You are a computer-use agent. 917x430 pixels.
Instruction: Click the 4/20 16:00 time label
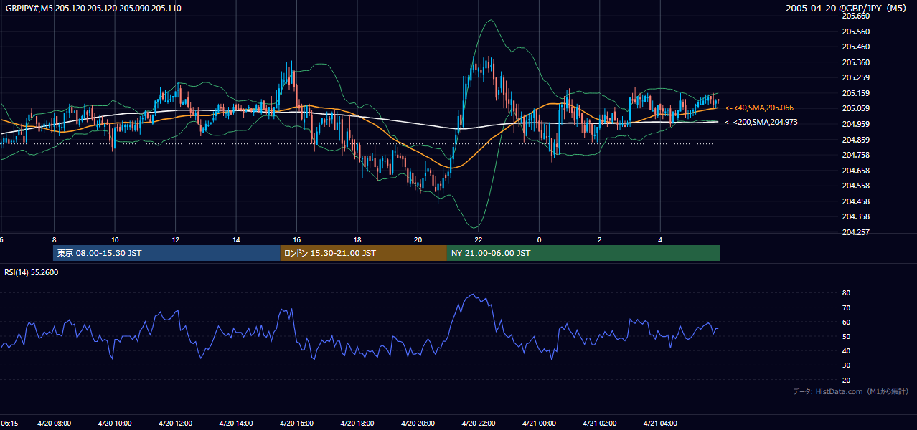click(296, 424)
